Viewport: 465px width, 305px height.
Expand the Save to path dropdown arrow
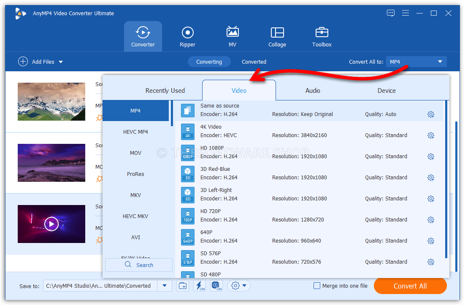(165, 286)
